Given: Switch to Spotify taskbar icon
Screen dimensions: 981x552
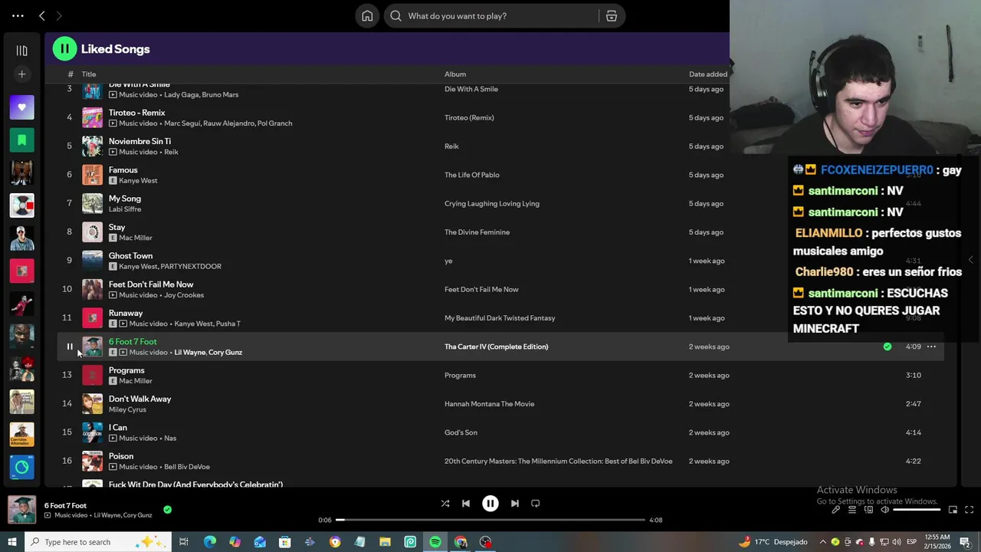Looking at the screenshot, I should click(x=435, y=542).
